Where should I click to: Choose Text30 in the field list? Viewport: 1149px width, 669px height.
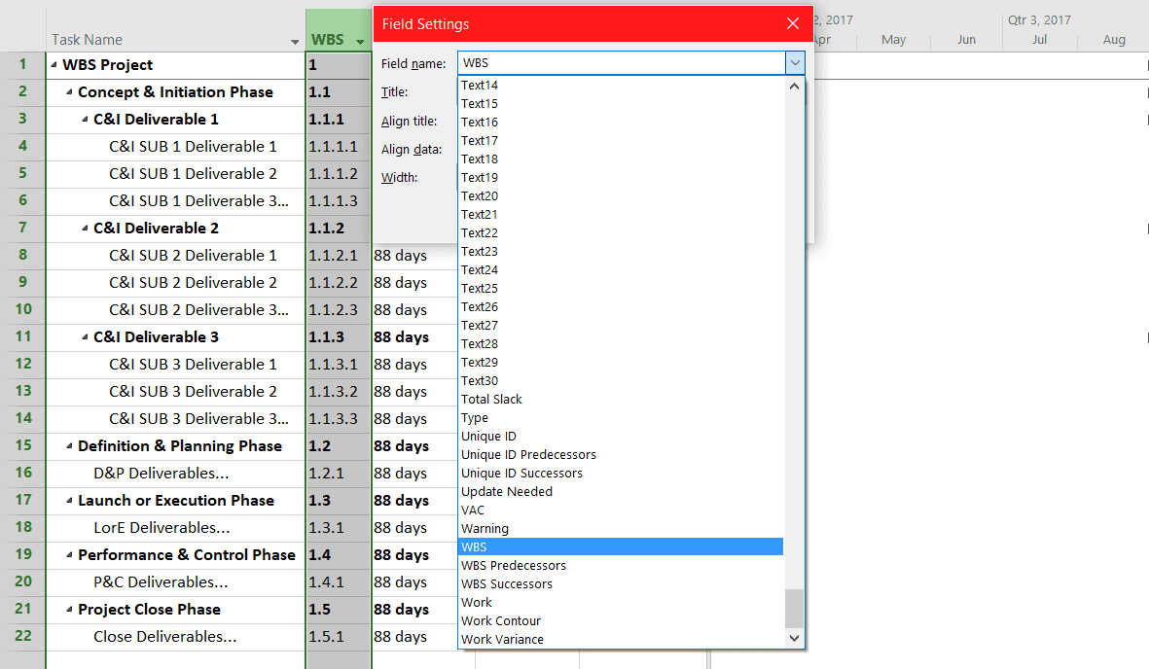tap(622, 380)
